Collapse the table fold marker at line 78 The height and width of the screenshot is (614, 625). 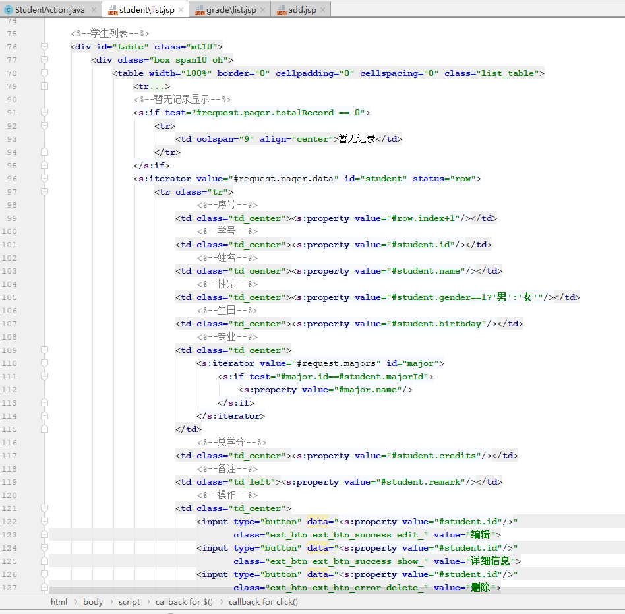[45, 73]
